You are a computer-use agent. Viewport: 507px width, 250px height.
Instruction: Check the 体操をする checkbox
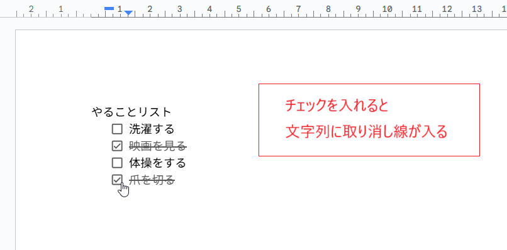[x=117, y=163]
